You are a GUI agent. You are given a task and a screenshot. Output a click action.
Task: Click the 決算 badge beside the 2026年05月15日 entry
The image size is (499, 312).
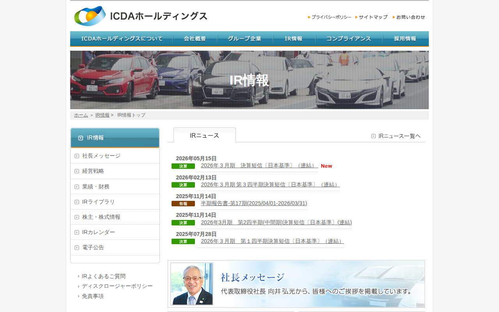pyautogui.click(x=183, y=166)
